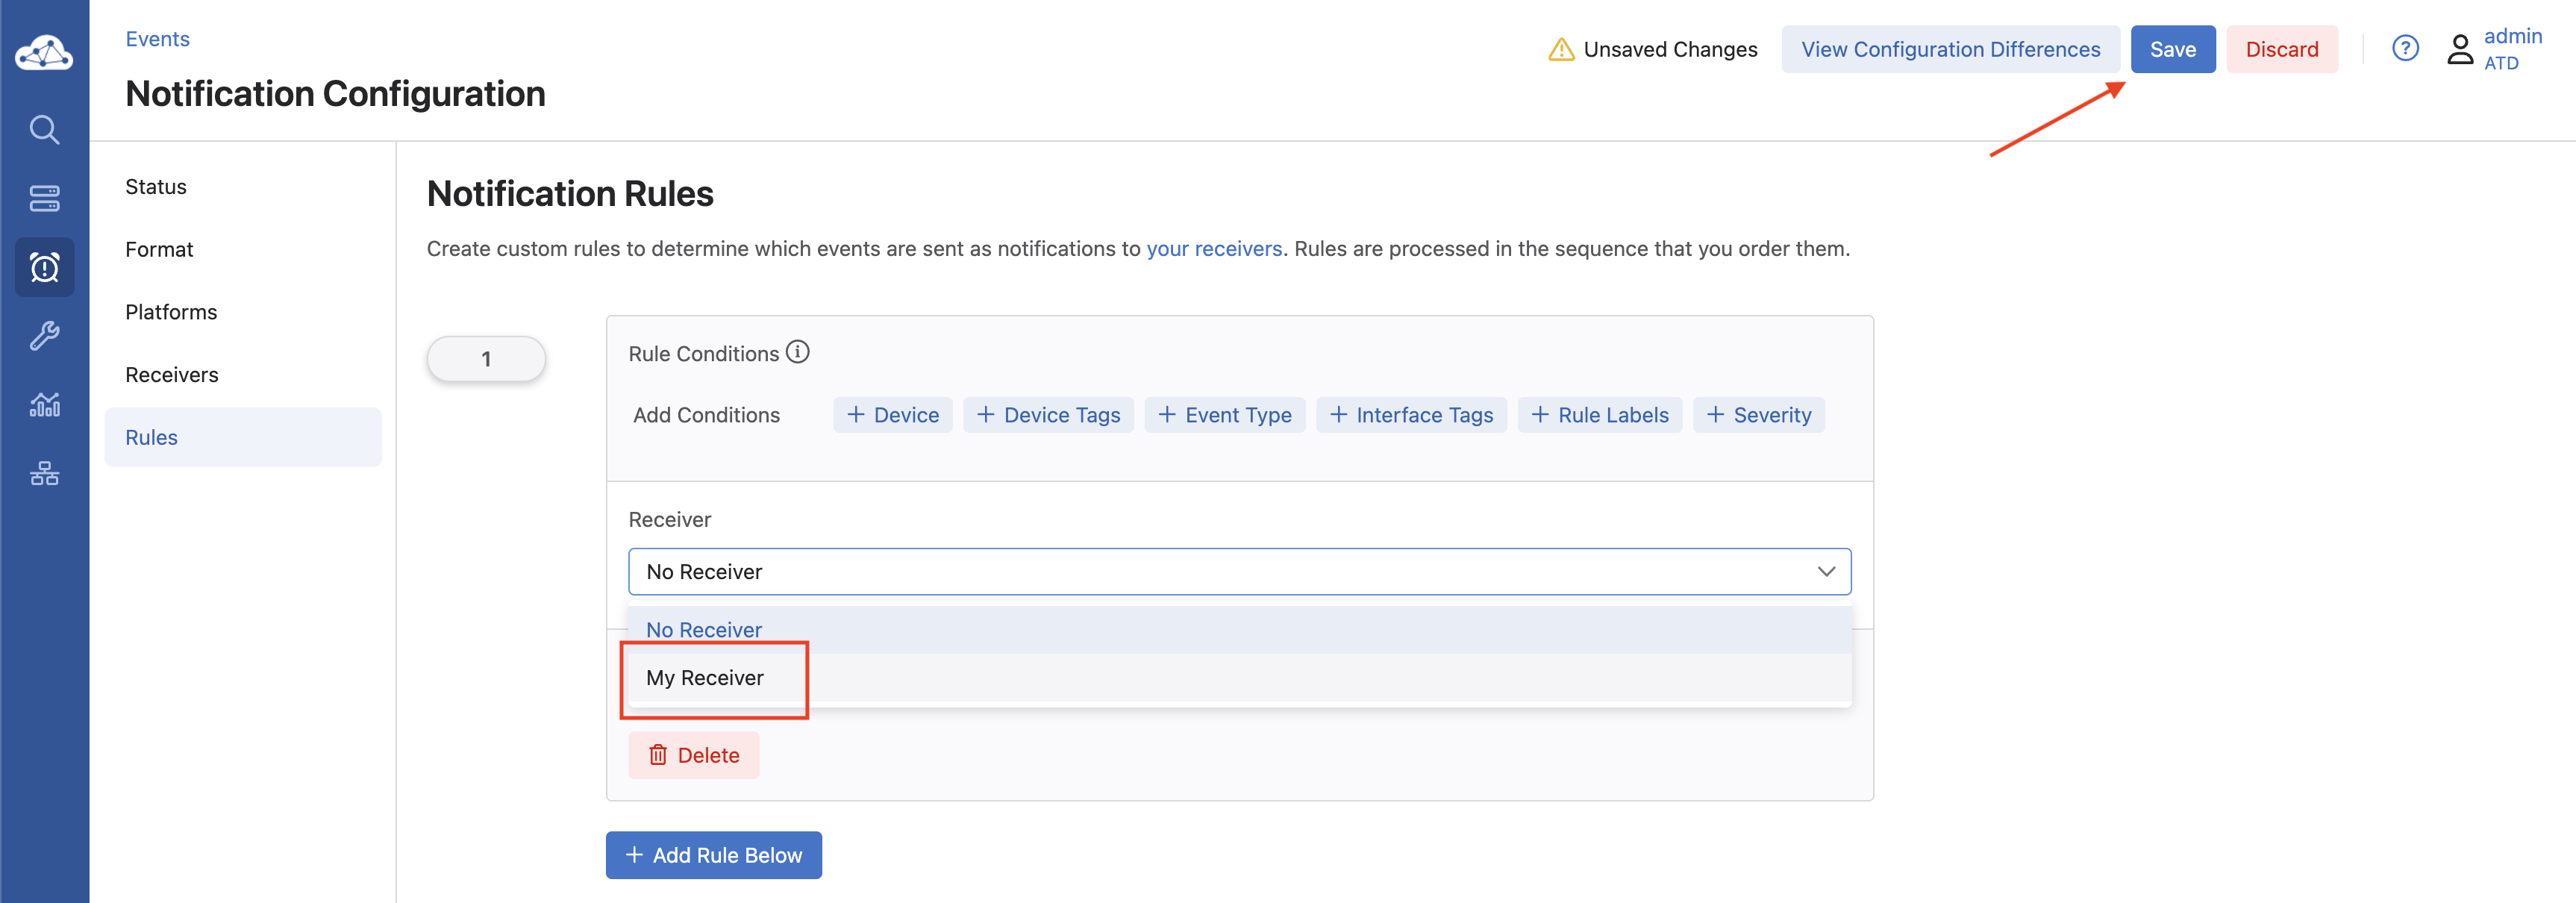
Task: Switch to Platforms in side menu
Action: click(171, 312)
